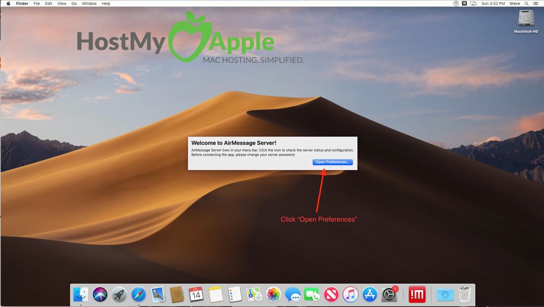Launch Safari from the dock
544x307 pixels.
(x=139, y=294)
